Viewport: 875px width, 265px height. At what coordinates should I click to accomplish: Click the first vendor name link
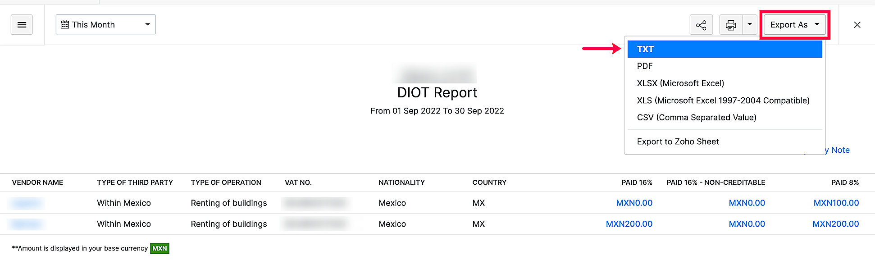pos(26,203)
